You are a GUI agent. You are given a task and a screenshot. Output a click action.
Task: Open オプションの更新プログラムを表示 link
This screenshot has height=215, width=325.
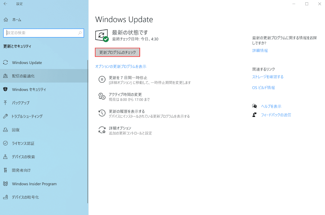tap(121, 66)
